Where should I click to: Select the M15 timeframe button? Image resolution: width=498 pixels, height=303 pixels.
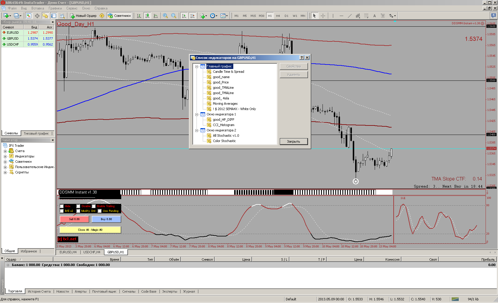click(253, 16)
